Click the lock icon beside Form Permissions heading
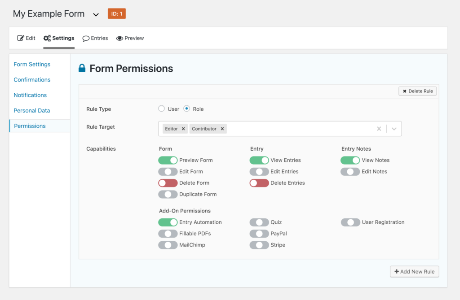 tap(82, 68)
